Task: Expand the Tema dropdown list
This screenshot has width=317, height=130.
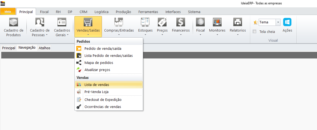Action: 278,22
